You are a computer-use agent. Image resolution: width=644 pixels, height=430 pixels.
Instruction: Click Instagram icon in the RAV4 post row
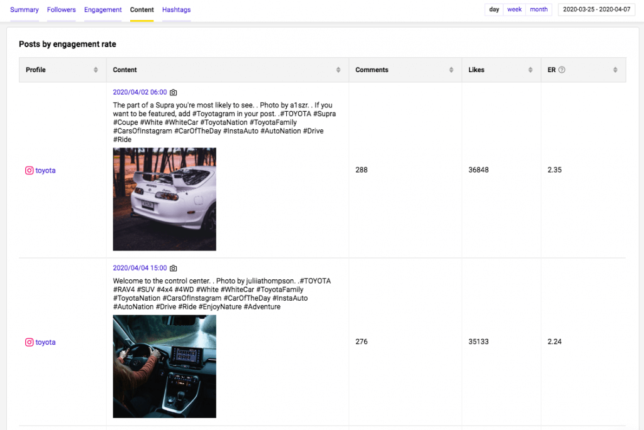coord(29,342)
